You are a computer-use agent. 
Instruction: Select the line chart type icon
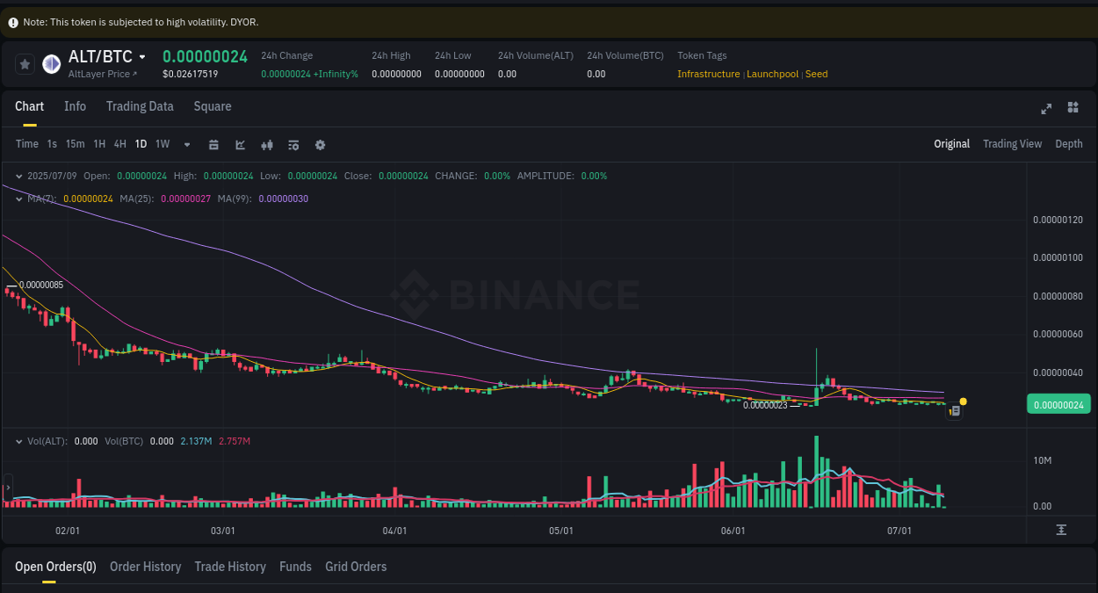tap(240, 144)
